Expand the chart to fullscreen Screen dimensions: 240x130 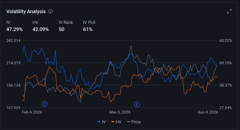[x=229, y=11]
